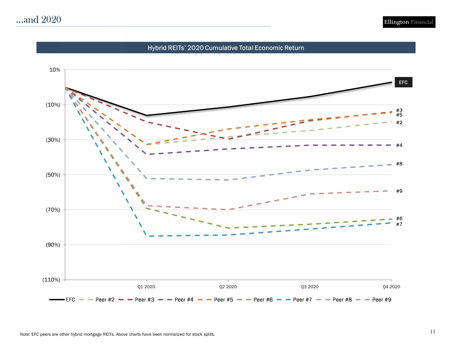Select the Q2 2020 axis label
The width and height of the screenshot is (452, 349).
[x=228, y=287]
